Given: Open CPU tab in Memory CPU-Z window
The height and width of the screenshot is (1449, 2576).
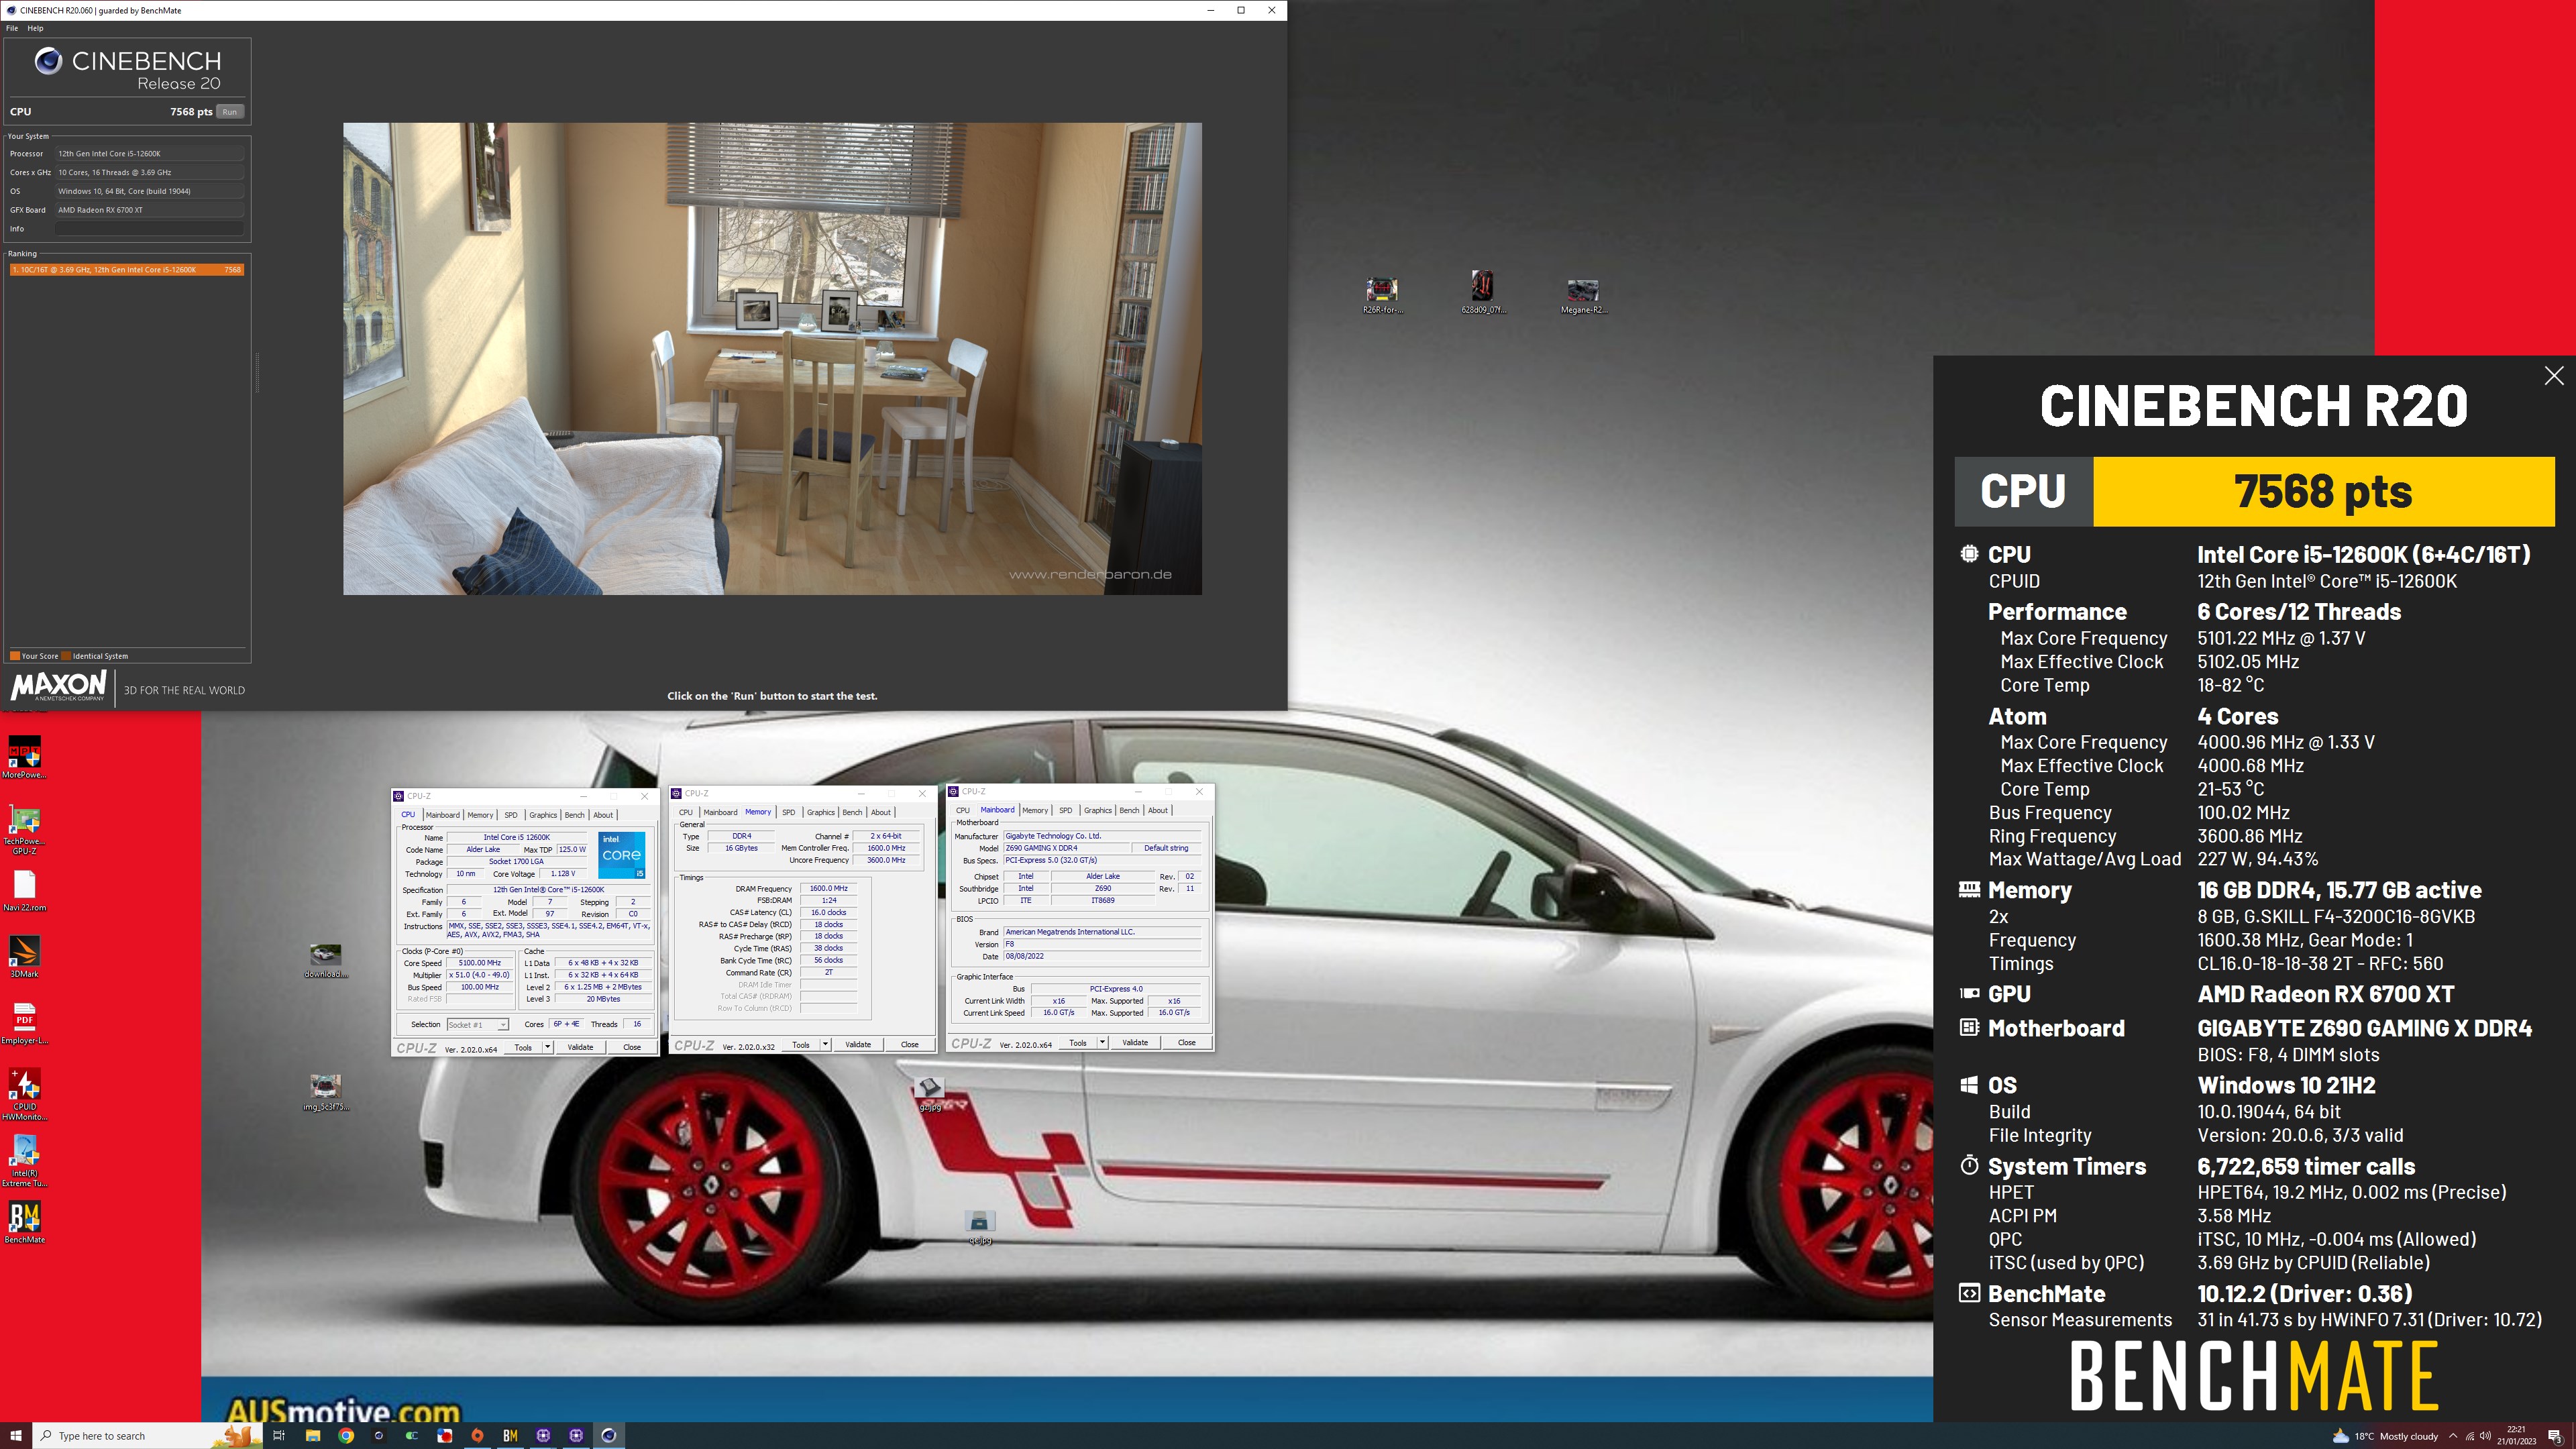Looking at the screenshot, I should click(685, 812).
